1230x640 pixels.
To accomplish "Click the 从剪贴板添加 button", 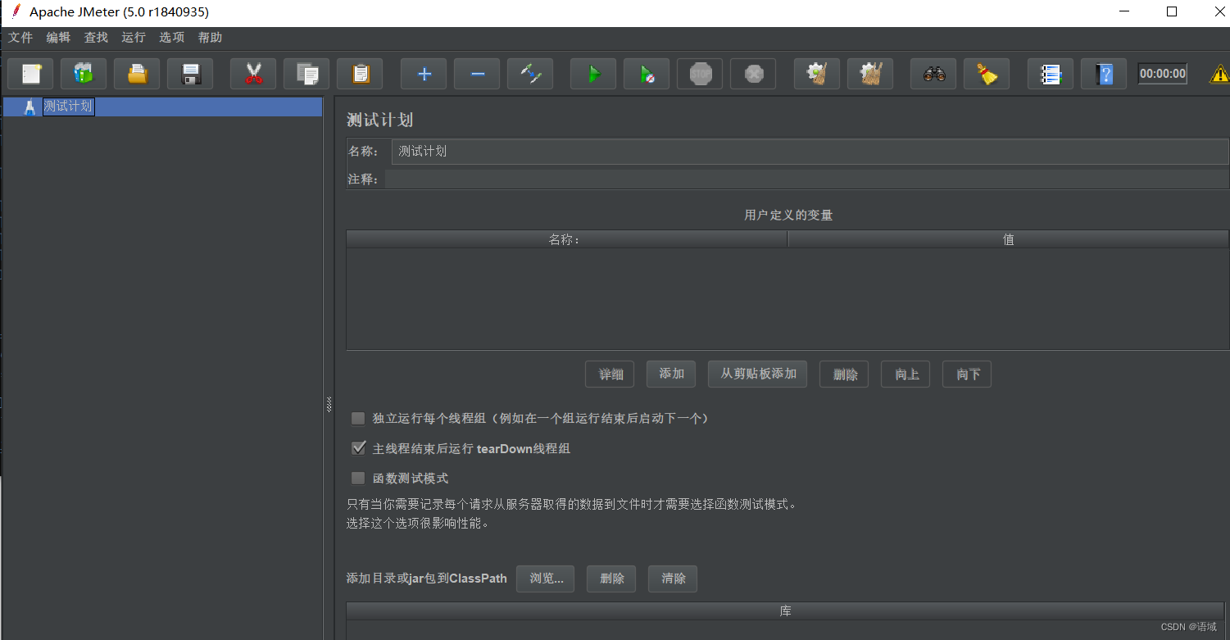I will pyautogui.click(x=758, y=374).
